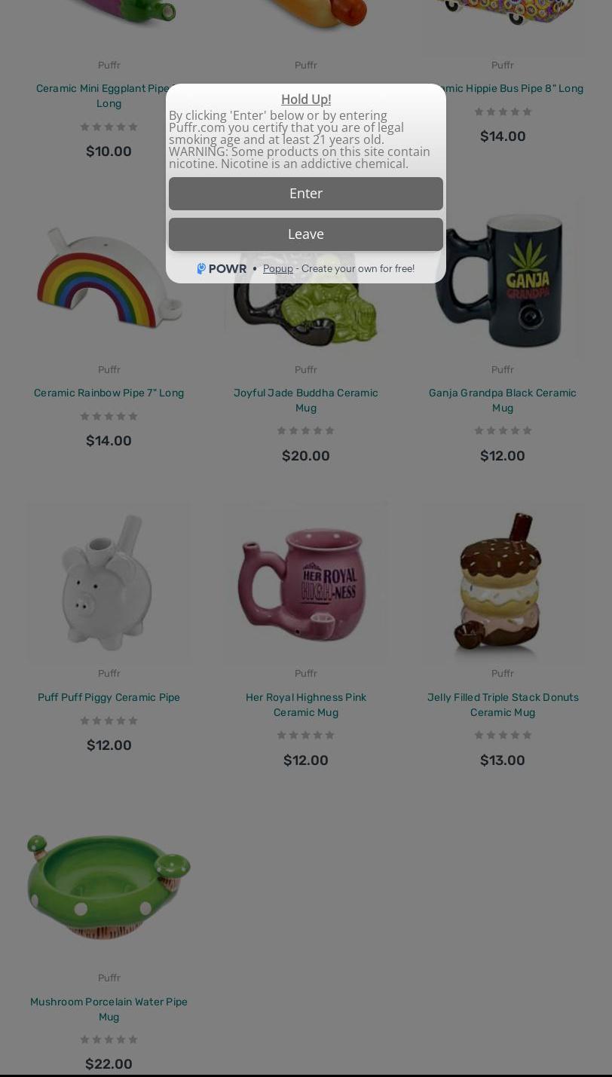Image resolution: width=612 pixels, height=1077 pixels.
Task: Rate the Ceramic Rainbow Pipe with its stars
Action: click(109, 416)
